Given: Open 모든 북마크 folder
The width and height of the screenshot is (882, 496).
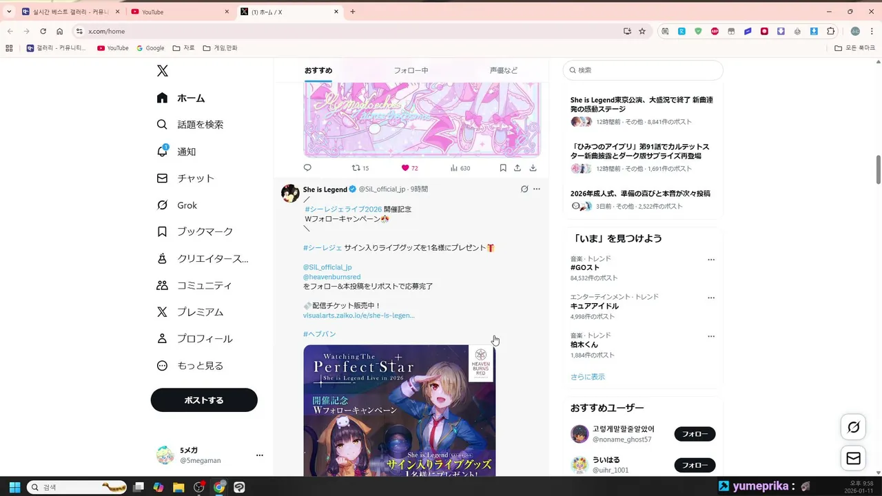Looking at the screenshot, I should click(x=854, y=48).
